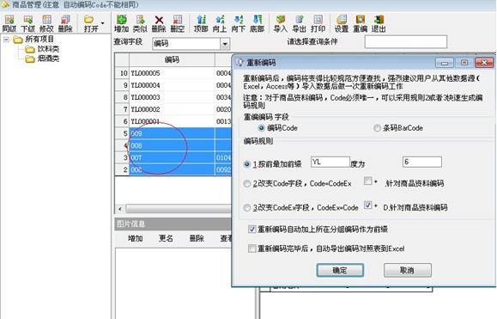Click the 类似 (similar) toolbar icon
The image size is (497, 319).
click(140, 23)
